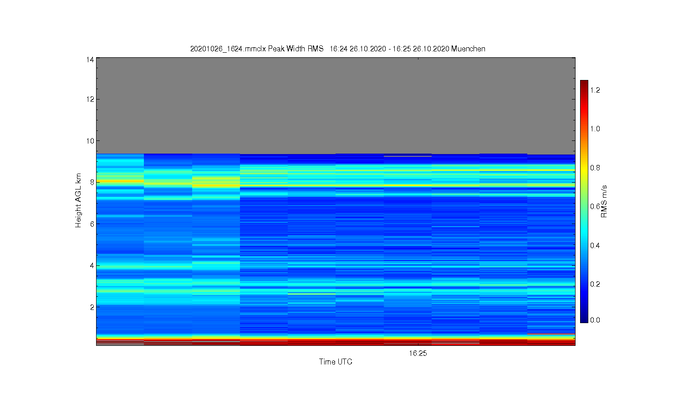Click the 0.8 colorbar tick label
Screen dimensions: 683x409
[x=595, y=168]
